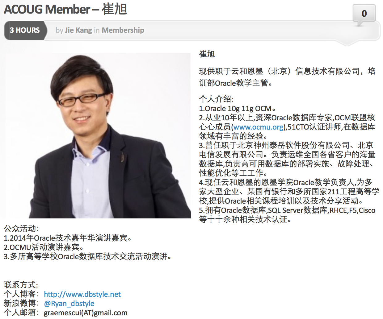Open the post title ACOUG Member – 崔旭

(65, 9)
